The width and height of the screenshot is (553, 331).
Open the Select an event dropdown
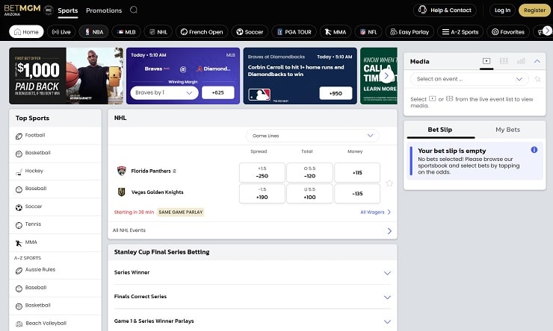tap(469, 79)
